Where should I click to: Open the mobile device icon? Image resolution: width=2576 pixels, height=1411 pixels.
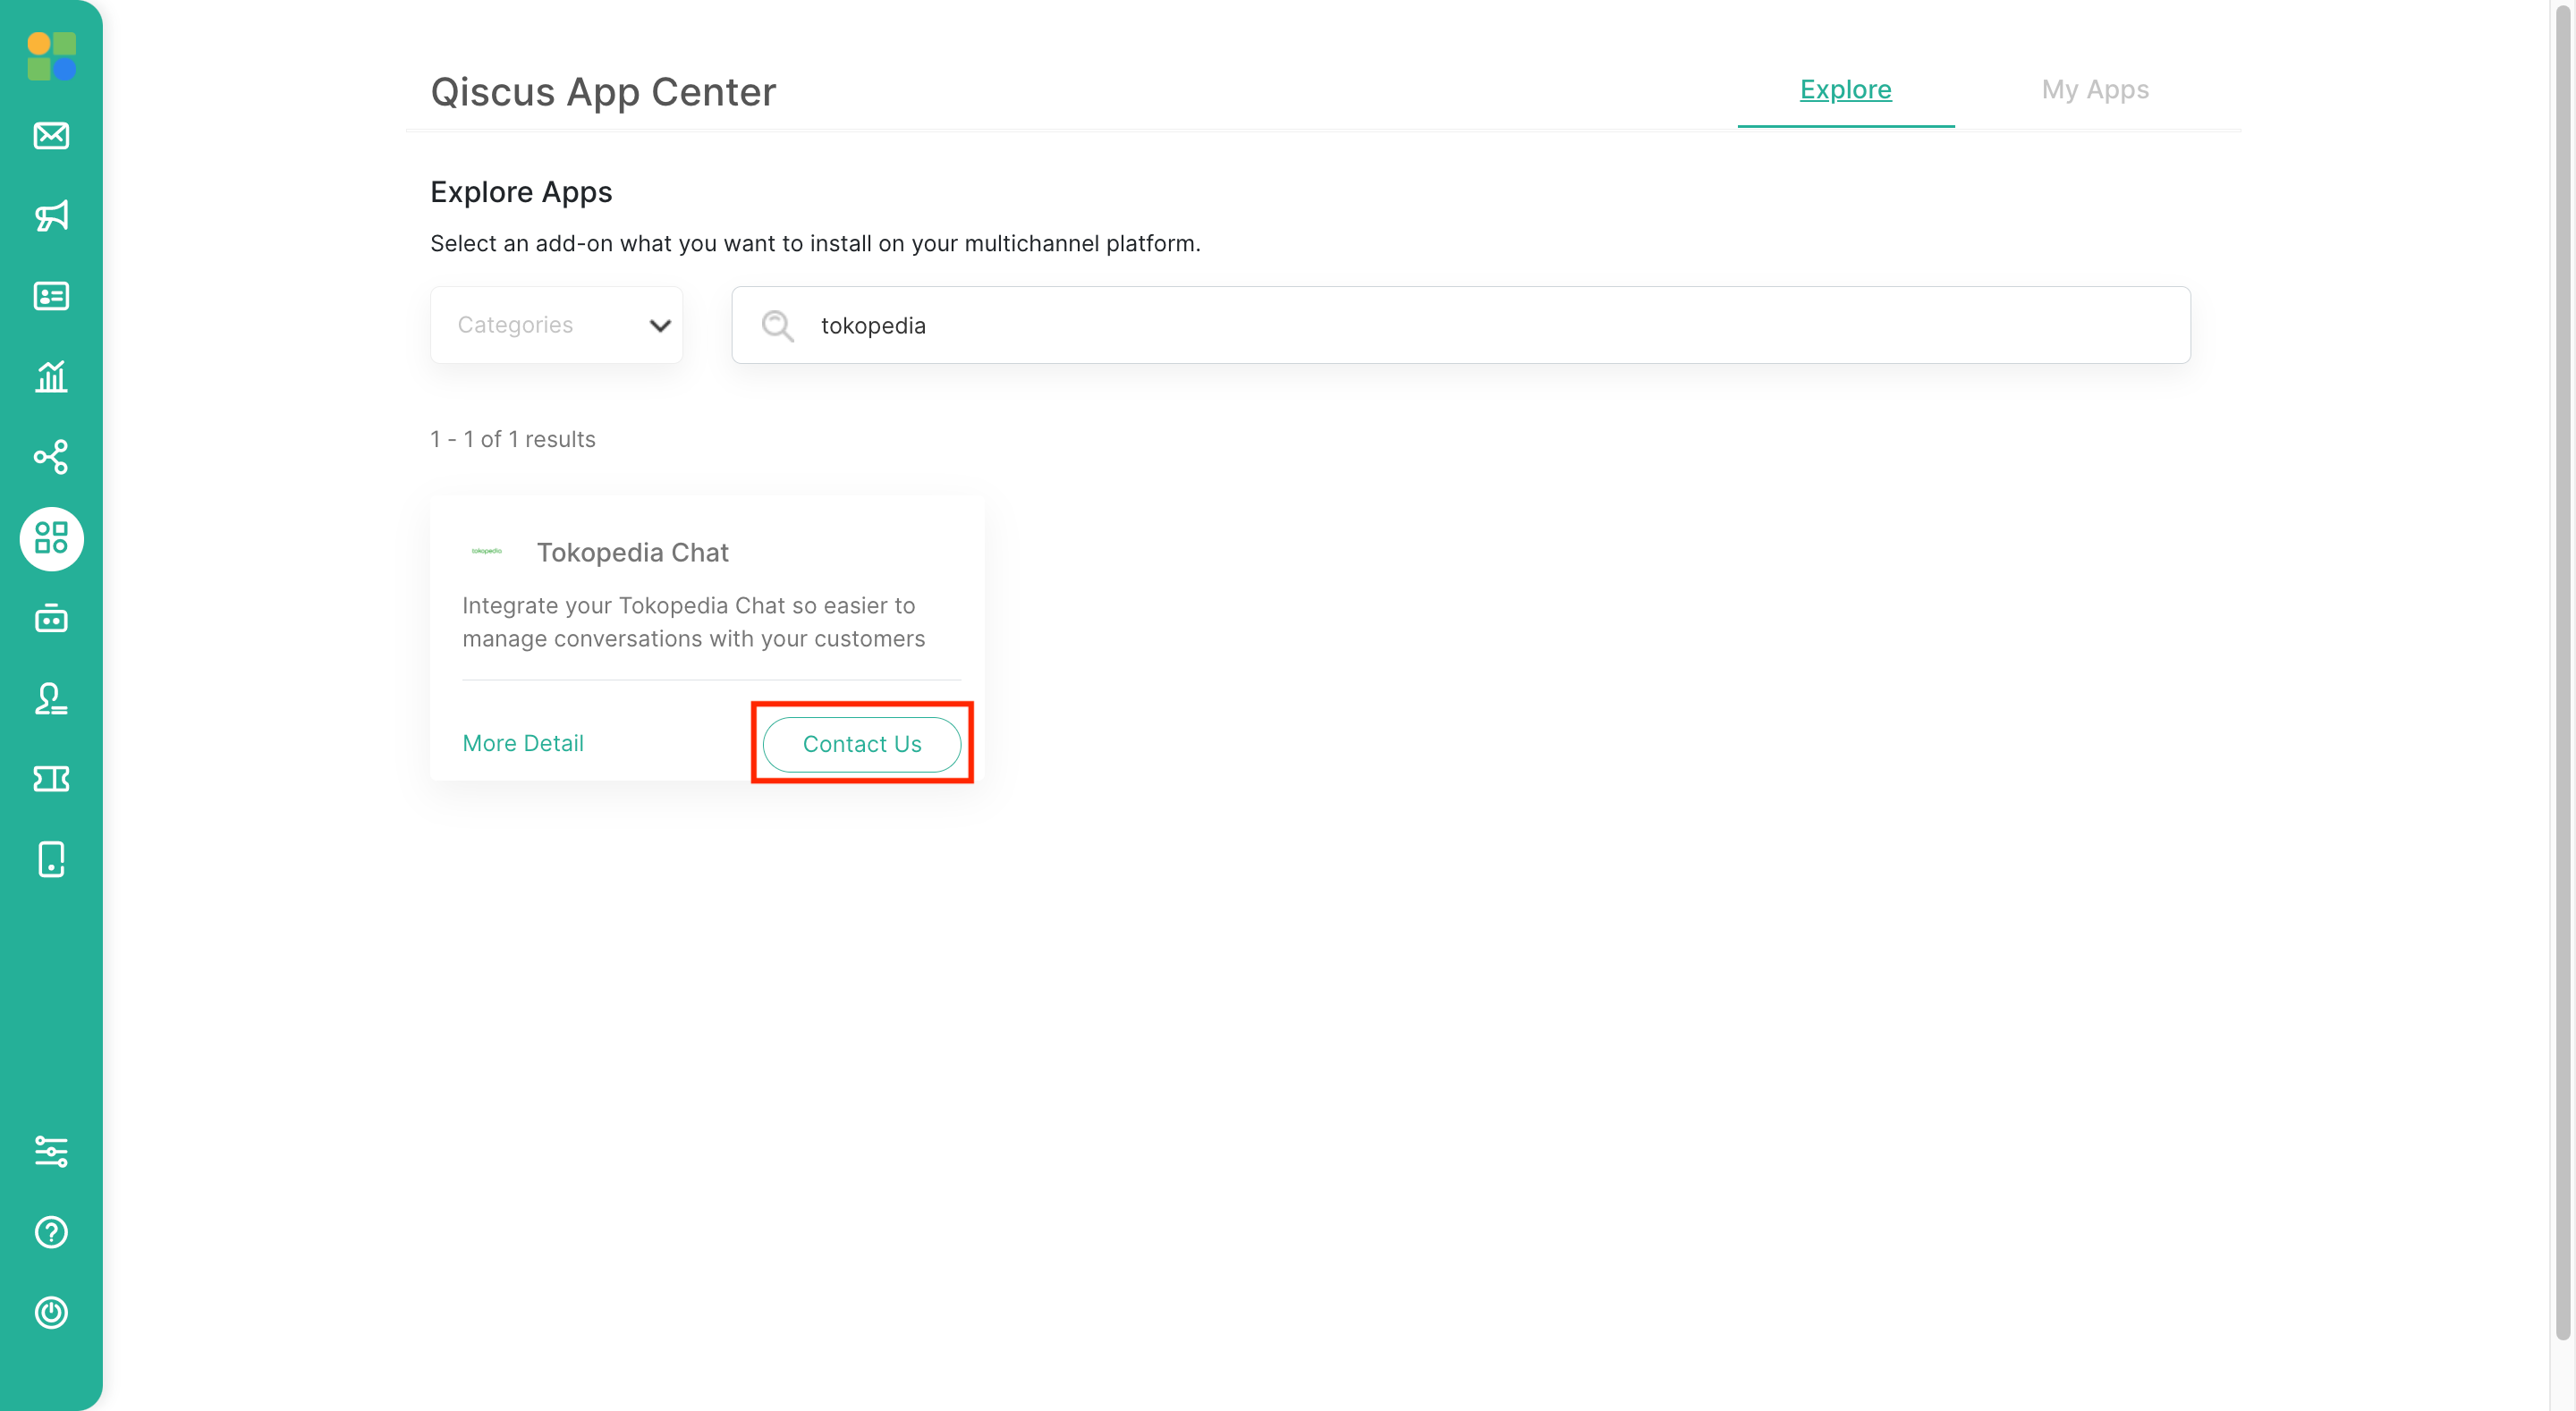coord(51,859)
